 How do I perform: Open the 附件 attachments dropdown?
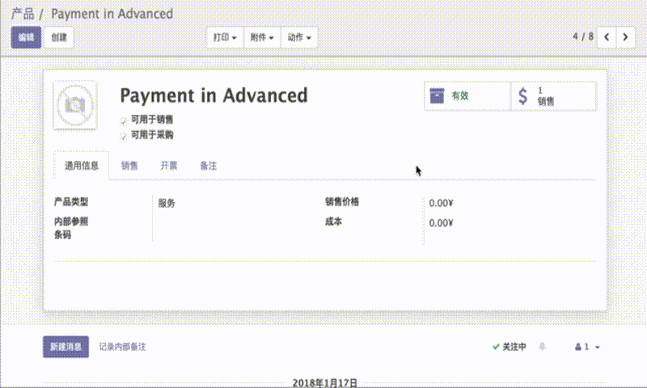(262, 37)
